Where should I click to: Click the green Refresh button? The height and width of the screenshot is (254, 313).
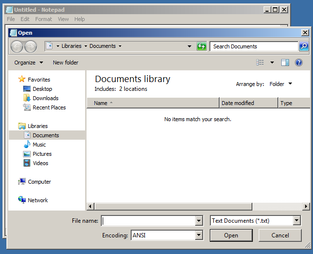201,46
